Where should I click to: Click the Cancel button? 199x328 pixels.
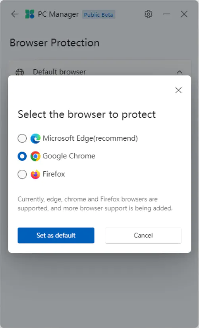tap(143, 235)
